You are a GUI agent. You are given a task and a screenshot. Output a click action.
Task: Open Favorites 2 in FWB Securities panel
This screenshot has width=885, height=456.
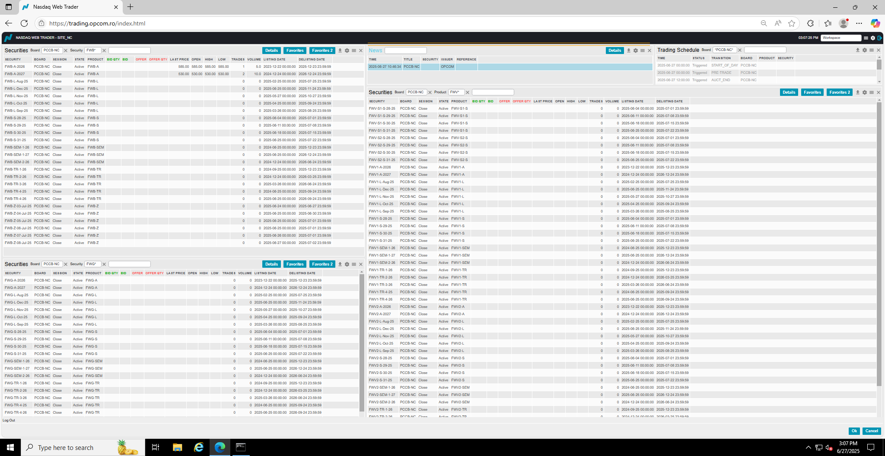tap(322, 51)
